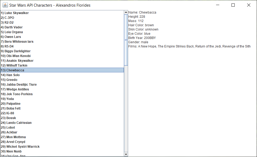Click the Skin Color: unknown line

point(144,29)
